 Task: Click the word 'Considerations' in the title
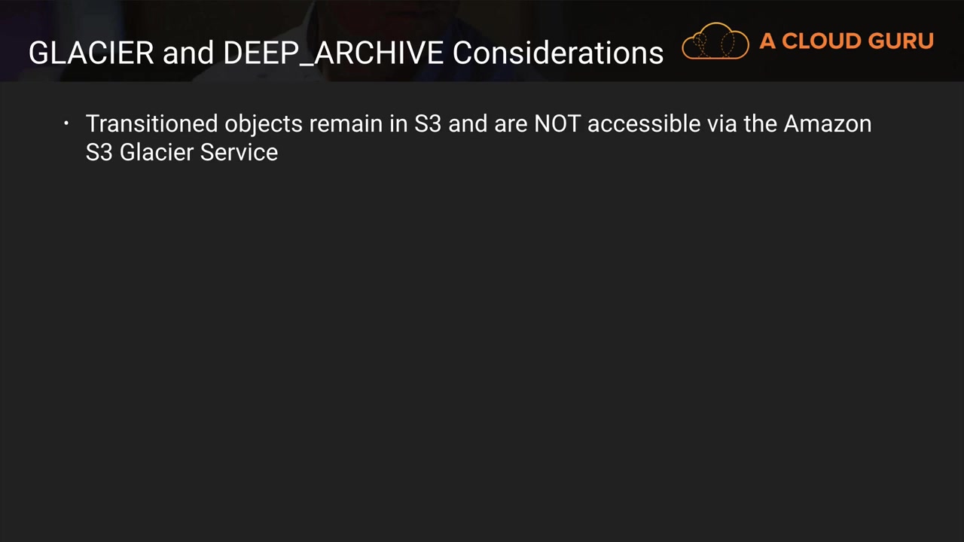pos(557,53)
